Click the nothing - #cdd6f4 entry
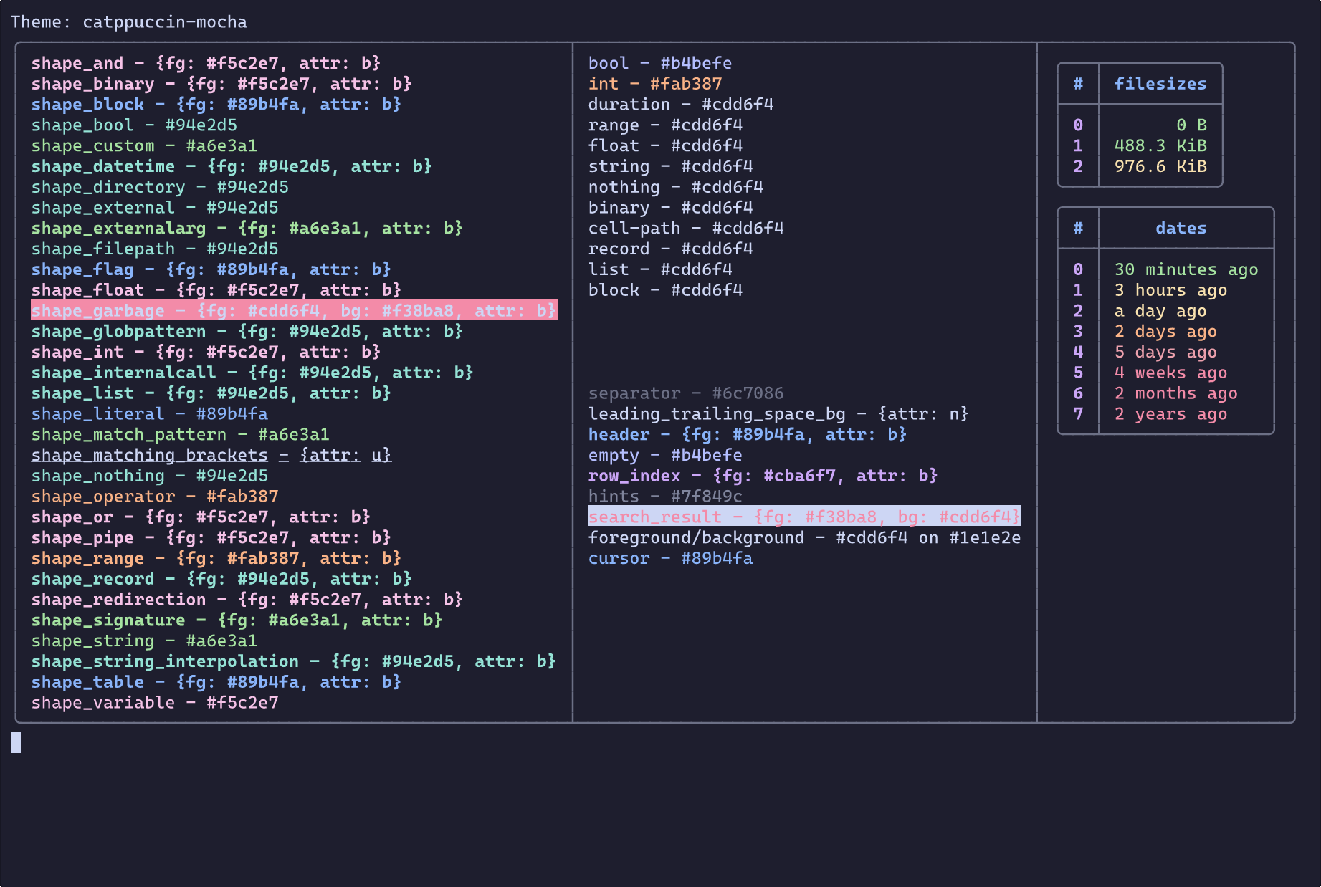 click(676, 187)
